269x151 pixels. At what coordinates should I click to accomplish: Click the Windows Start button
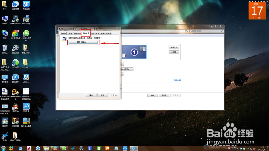click(x=3, y=148)
